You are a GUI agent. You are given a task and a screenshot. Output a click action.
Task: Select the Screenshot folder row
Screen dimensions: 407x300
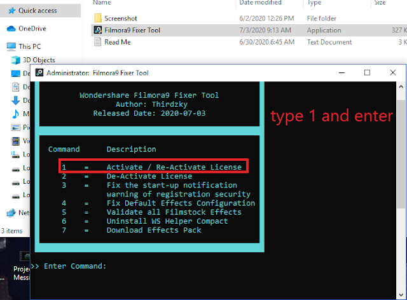[x=249, y=18]
